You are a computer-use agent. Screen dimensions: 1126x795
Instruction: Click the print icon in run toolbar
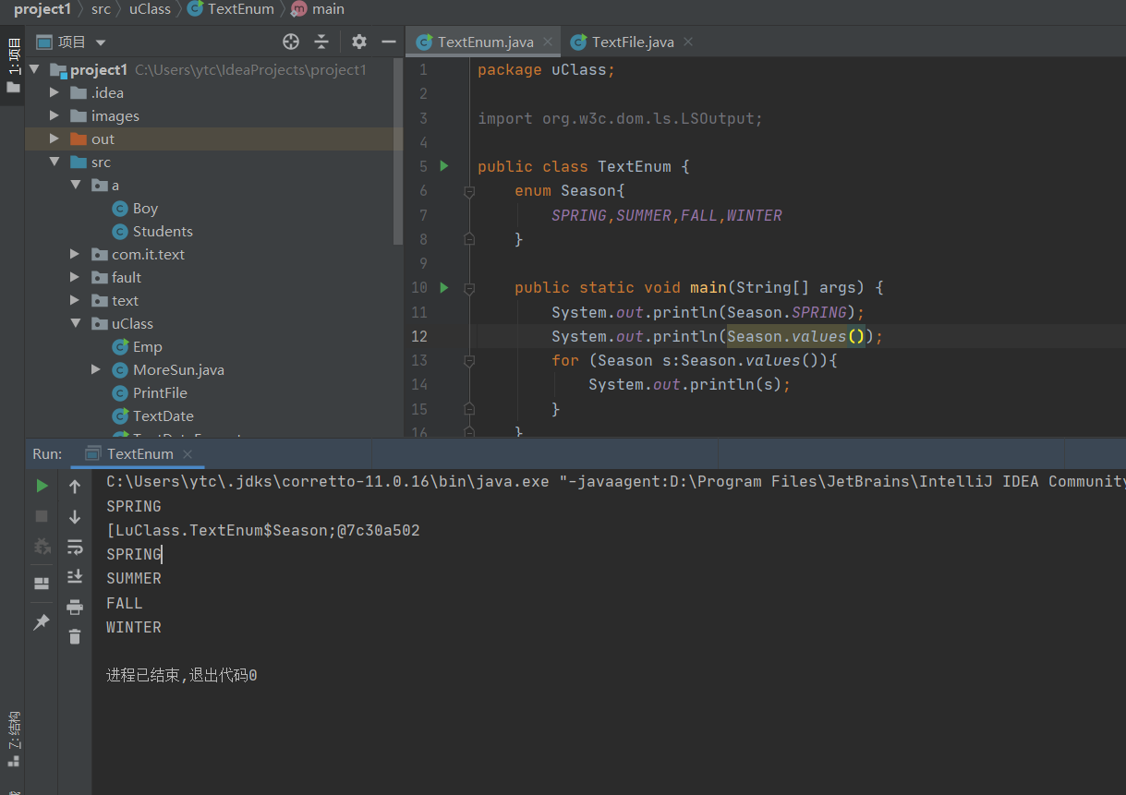tap(75, 607)
